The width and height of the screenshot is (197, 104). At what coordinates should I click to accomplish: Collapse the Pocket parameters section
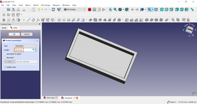tap(37, 41)
